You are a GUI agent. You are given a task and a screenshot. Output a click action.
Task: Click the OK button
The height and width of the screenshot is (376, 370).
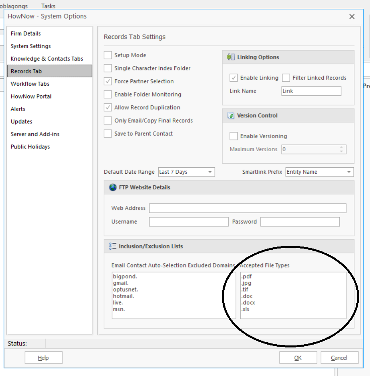point(298,358)
